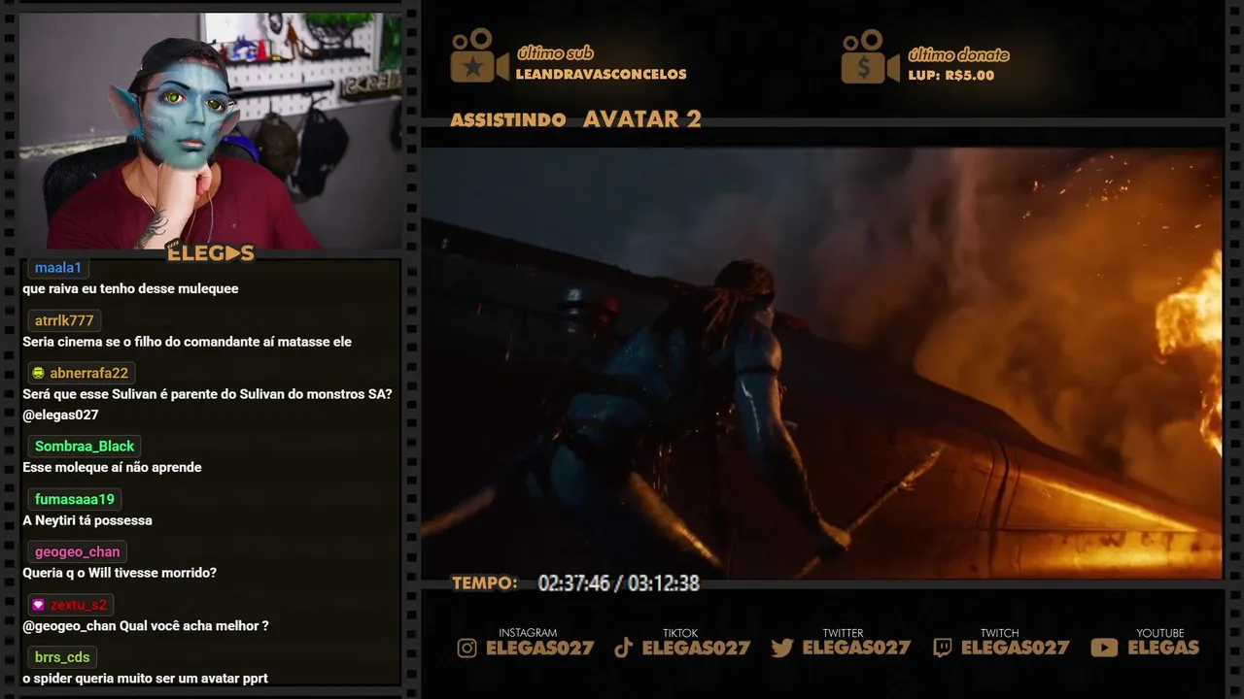The height and width of the screenshot is (699, 1244).
Task: Click the YouTube play logo icon
Action: coord(1104,648)
